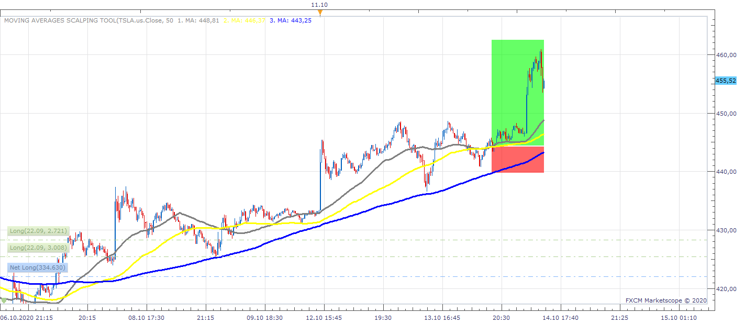The image size is (745, 324).
Task: Select the red stop-loss zone rectangle
Action: click(x=518, y=159)
